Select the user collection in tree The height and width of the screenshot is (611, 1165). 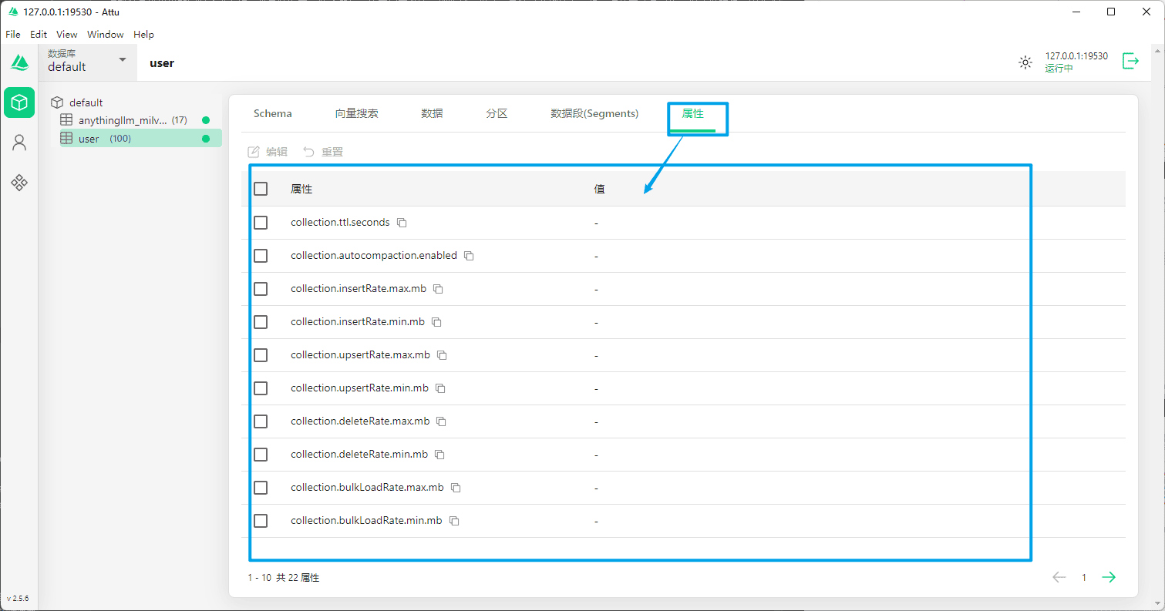click(x=89, y=139)
